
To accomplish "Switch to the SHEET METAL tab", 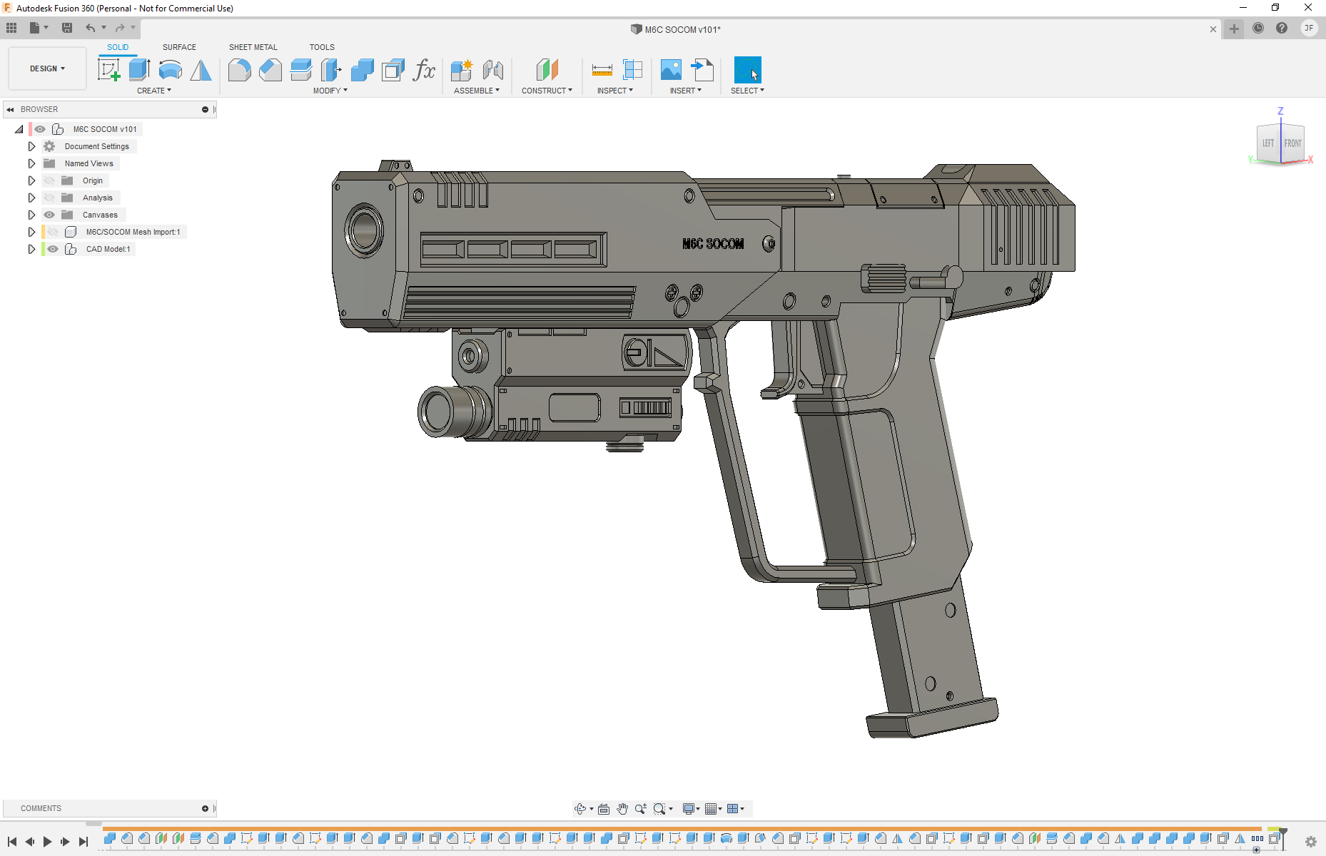I will [x=253, y=47].
